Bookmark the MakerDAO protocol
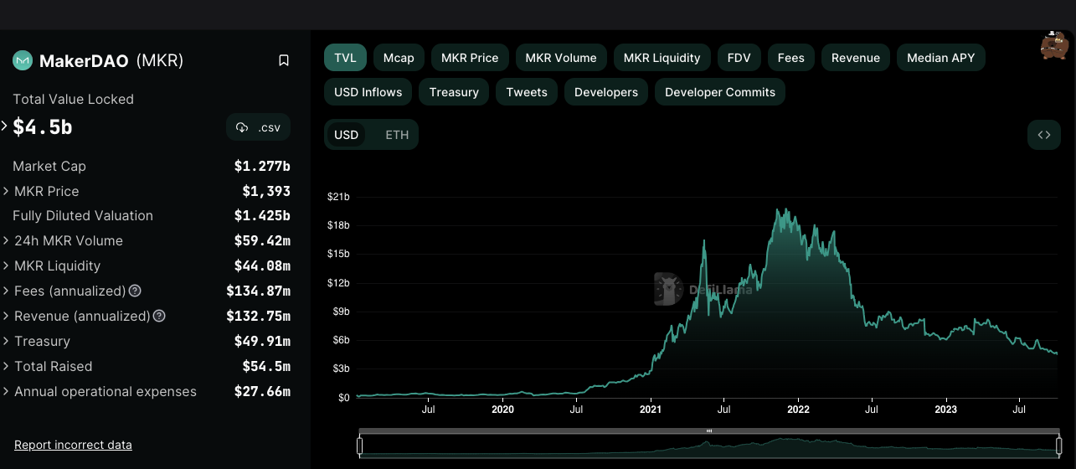 coord(284,60)
